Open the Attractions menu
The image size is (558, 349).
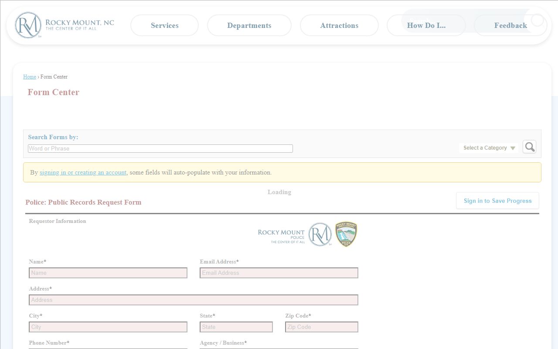pyautogui.click(x=339, y=25)
